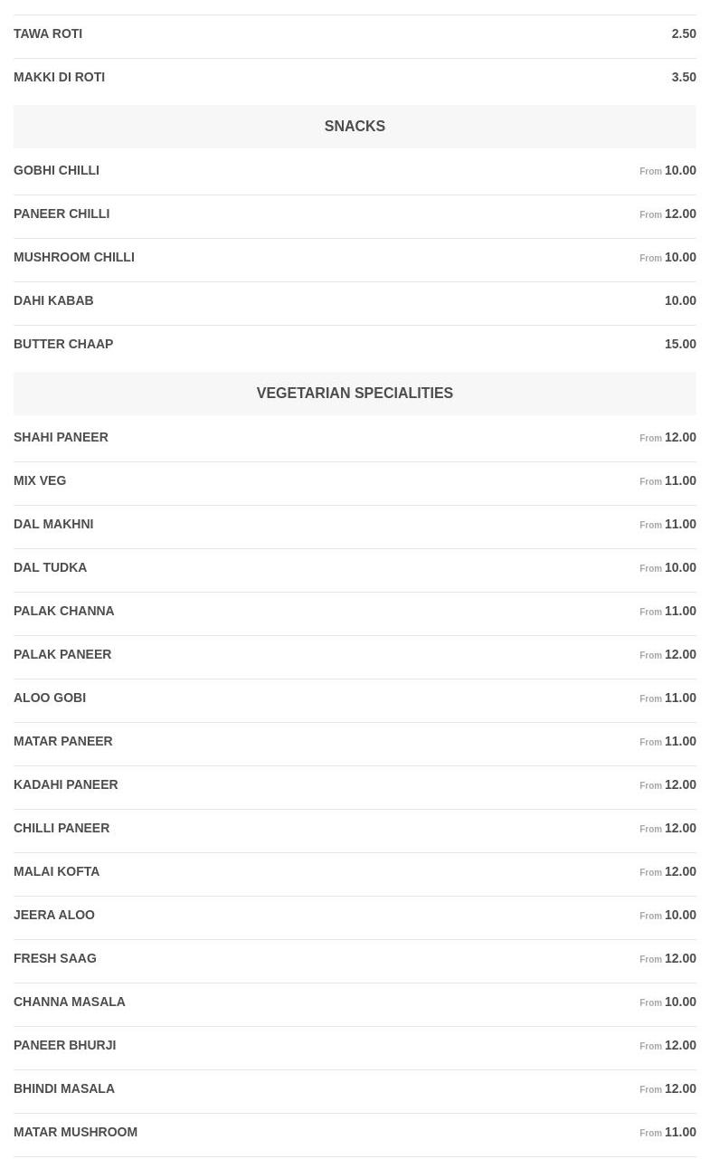The image size is (710, 1159).
Task: Choose Malai Kofta dish
Action: pyautogui.click(x=56, y=871)
